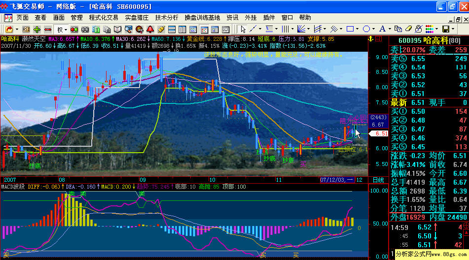Expand the circle tool dropdown arrow
The height and width of the screenshot is (260, 469).
373,29
